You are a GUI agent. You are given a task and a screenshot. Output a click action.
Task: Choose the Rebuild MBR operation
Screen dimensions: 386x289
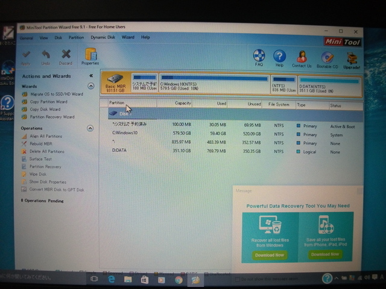(41, 144)
